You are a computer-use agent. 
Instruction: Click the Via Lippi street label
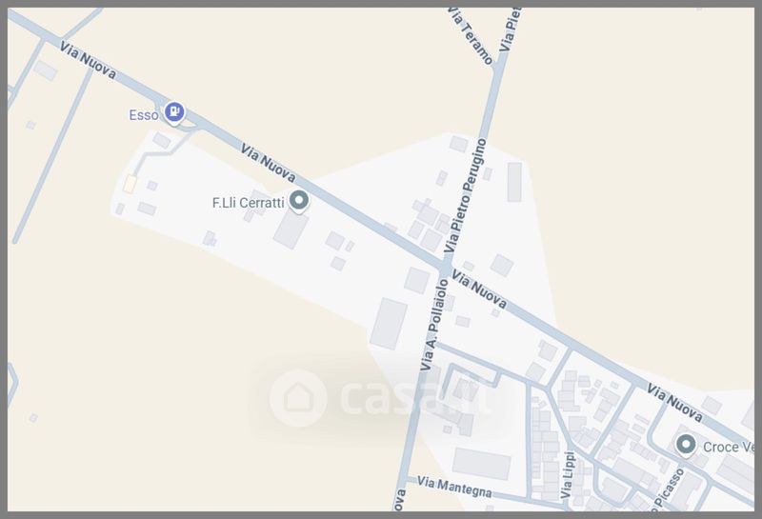click(568, 475)
